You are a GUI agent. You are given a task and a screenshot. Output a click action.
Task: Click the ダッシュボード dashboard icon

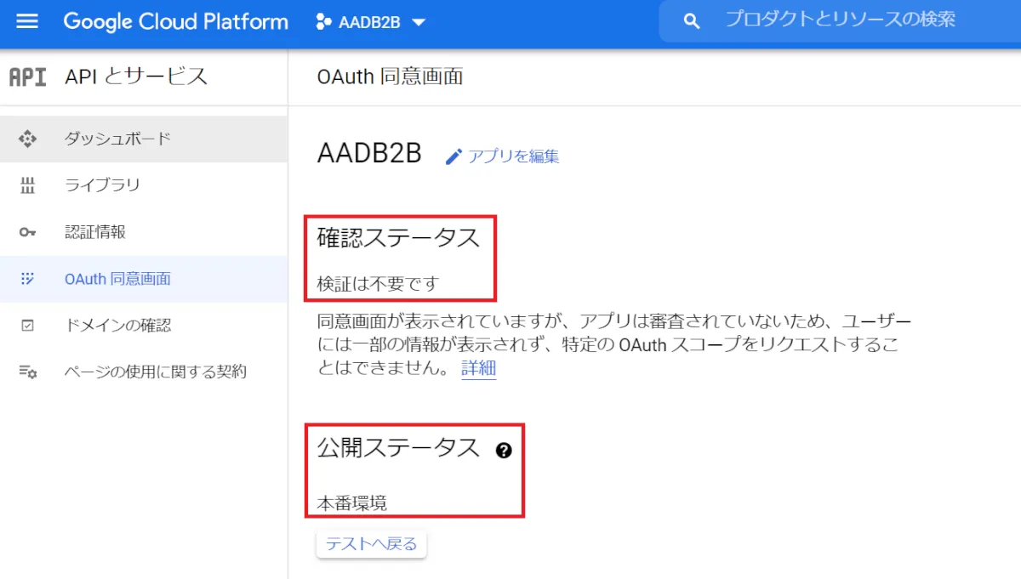(x=27, y=139)
